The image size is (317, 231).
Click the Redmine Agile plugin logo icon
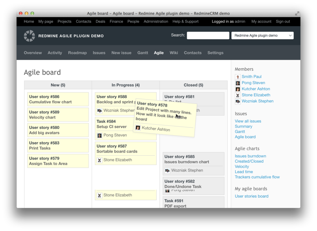(x=29, y=36)
